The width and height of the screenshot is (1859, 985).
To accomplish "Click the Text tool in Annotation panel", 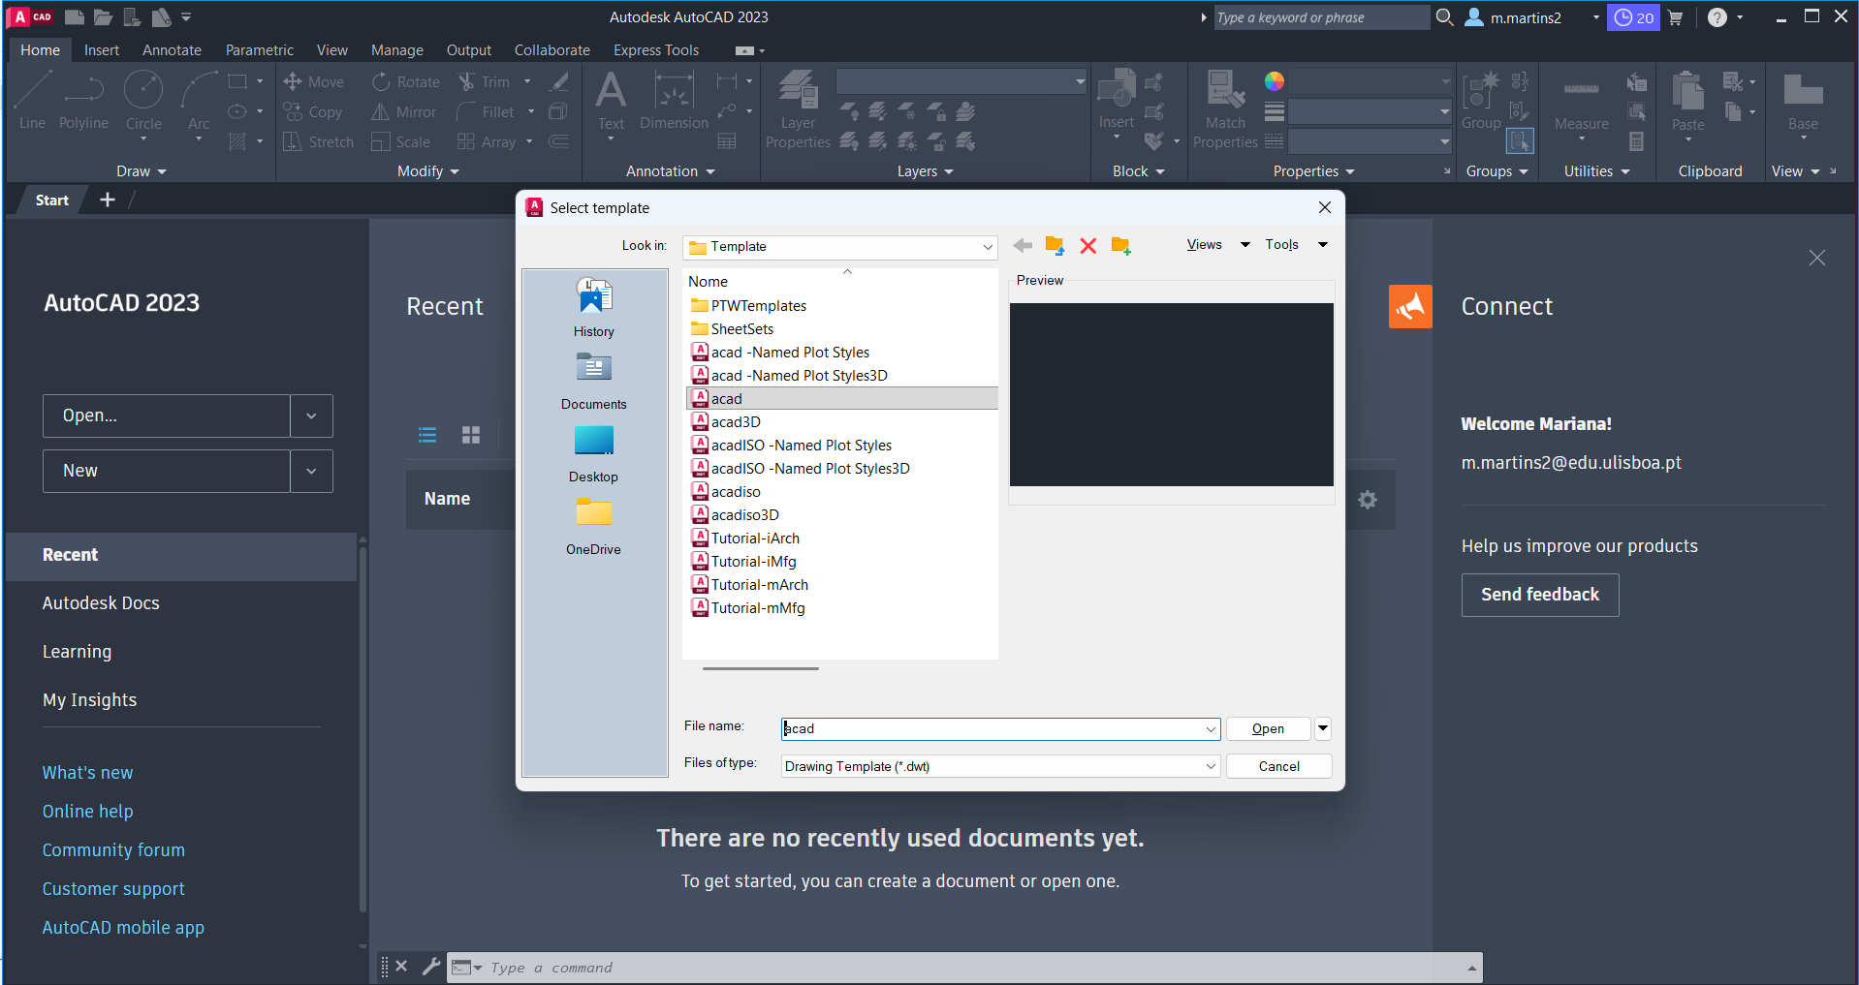I will pos(611,102).
